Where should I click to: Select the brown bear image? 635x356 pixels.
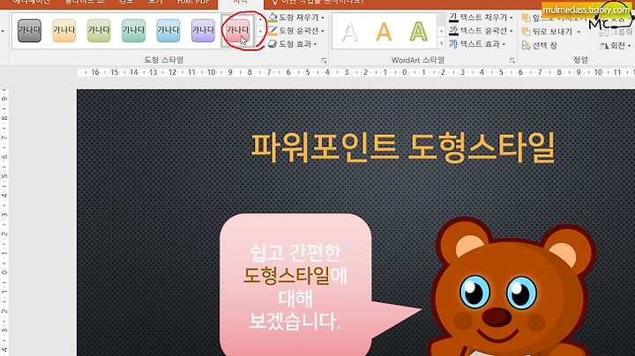(511, 286)
